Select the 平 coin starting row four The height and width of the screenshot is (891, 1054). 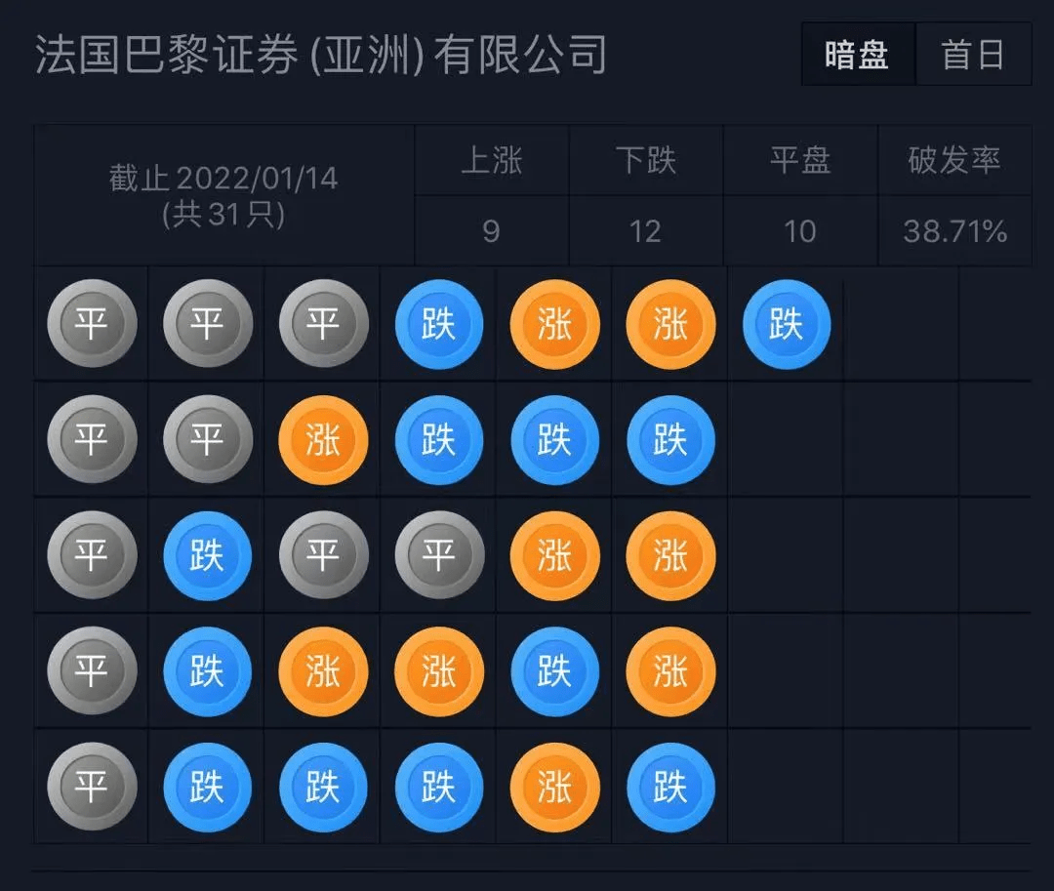pyautogui.click(x=92, y=671)
